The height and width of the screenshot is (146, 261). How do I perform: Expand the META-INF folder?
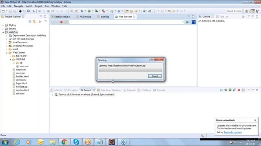pyautogui.click(x=10, y=56)
